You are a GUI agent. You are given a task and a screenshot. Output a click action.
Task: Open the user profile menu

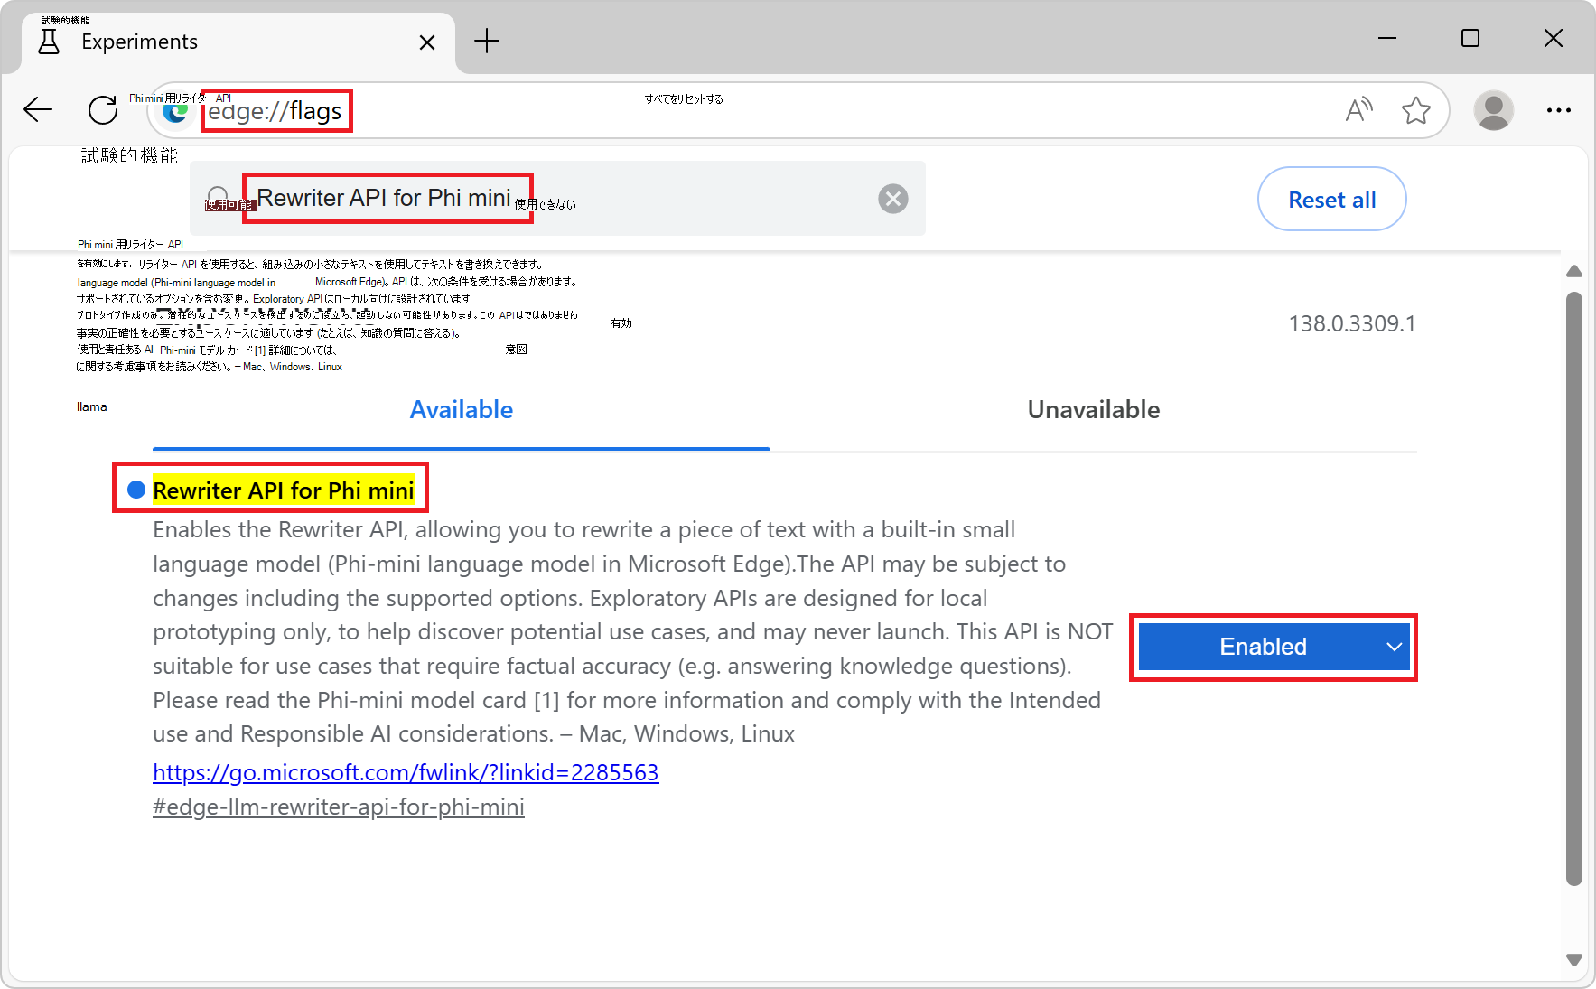point(1493,110)
